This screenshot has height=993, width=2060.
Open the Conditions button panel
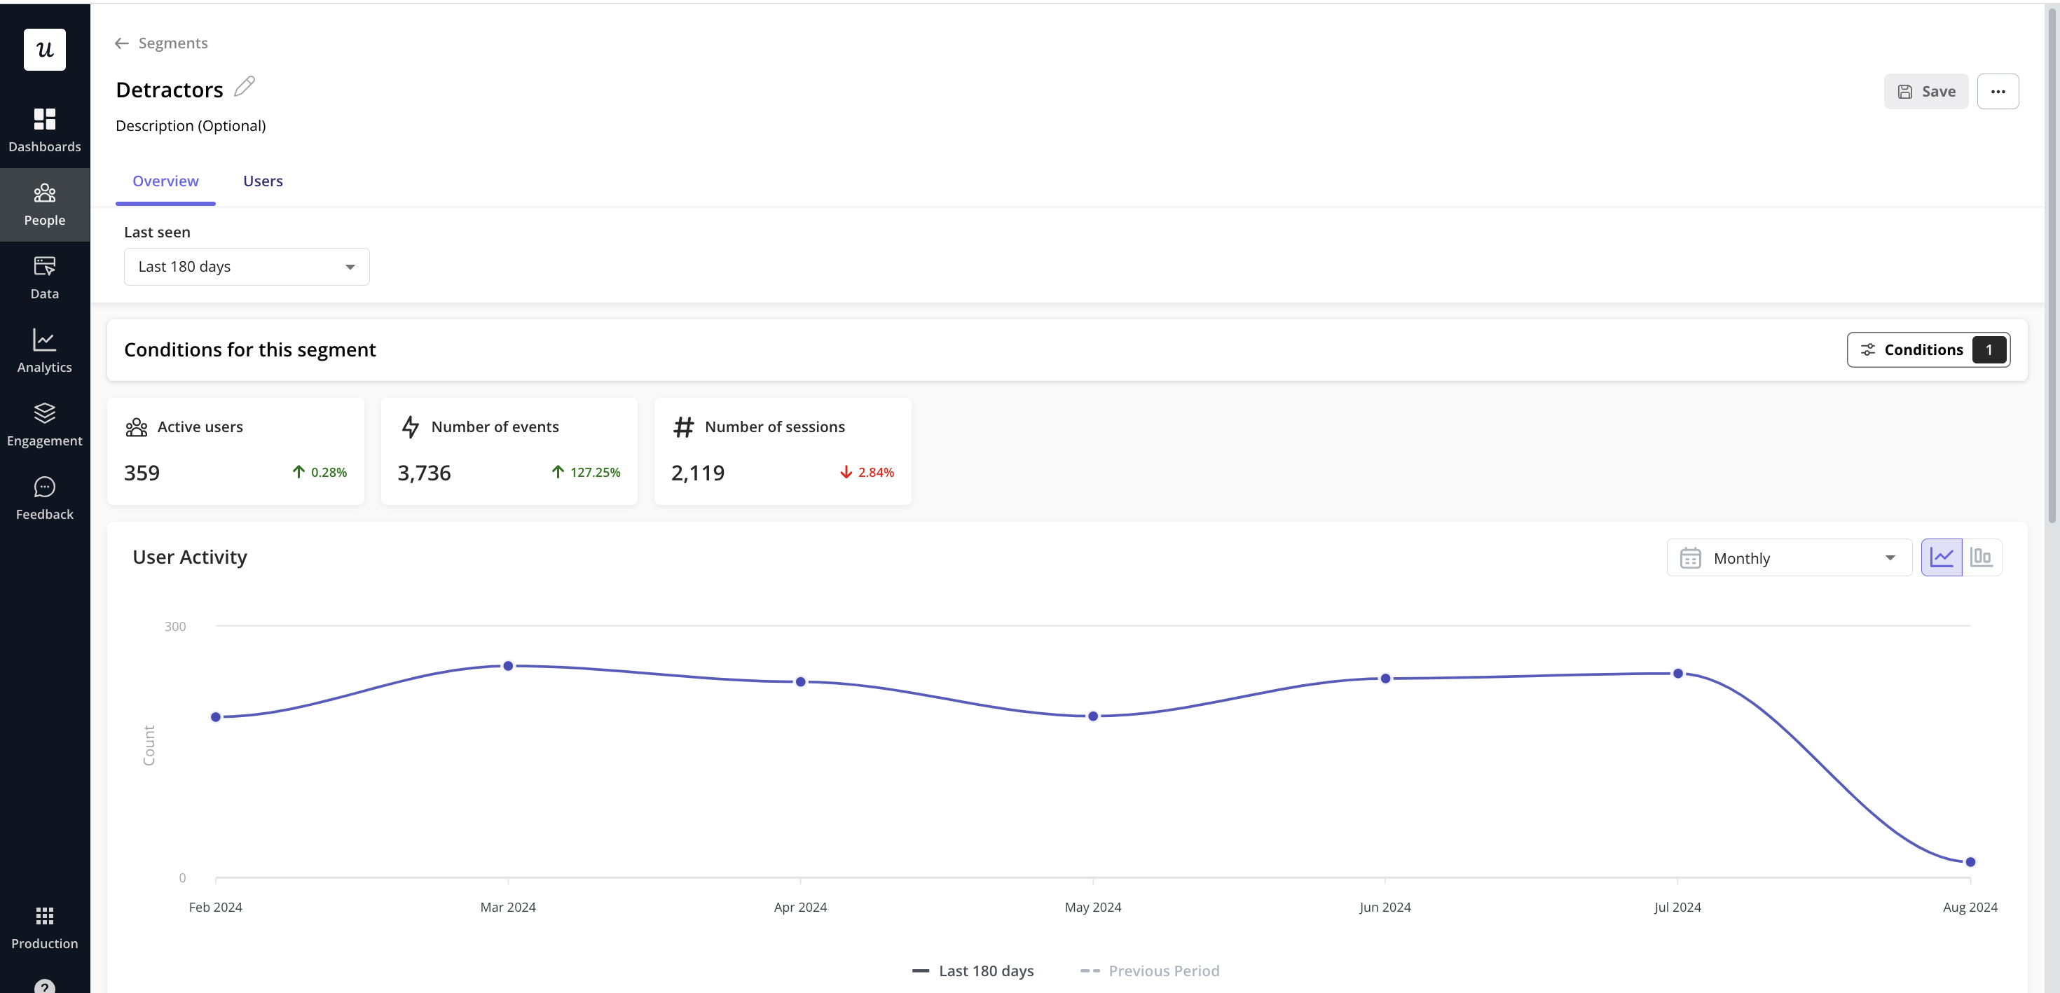click(x=1928, y=349)
